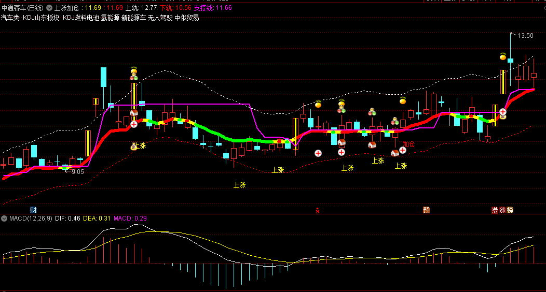Click the 13.50 high price label
The image size is (546, 292).
(525, 36)
